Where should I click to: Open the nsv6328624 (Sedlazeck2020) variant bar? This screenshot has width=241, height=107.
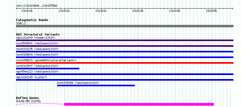(x=125, y=57)
